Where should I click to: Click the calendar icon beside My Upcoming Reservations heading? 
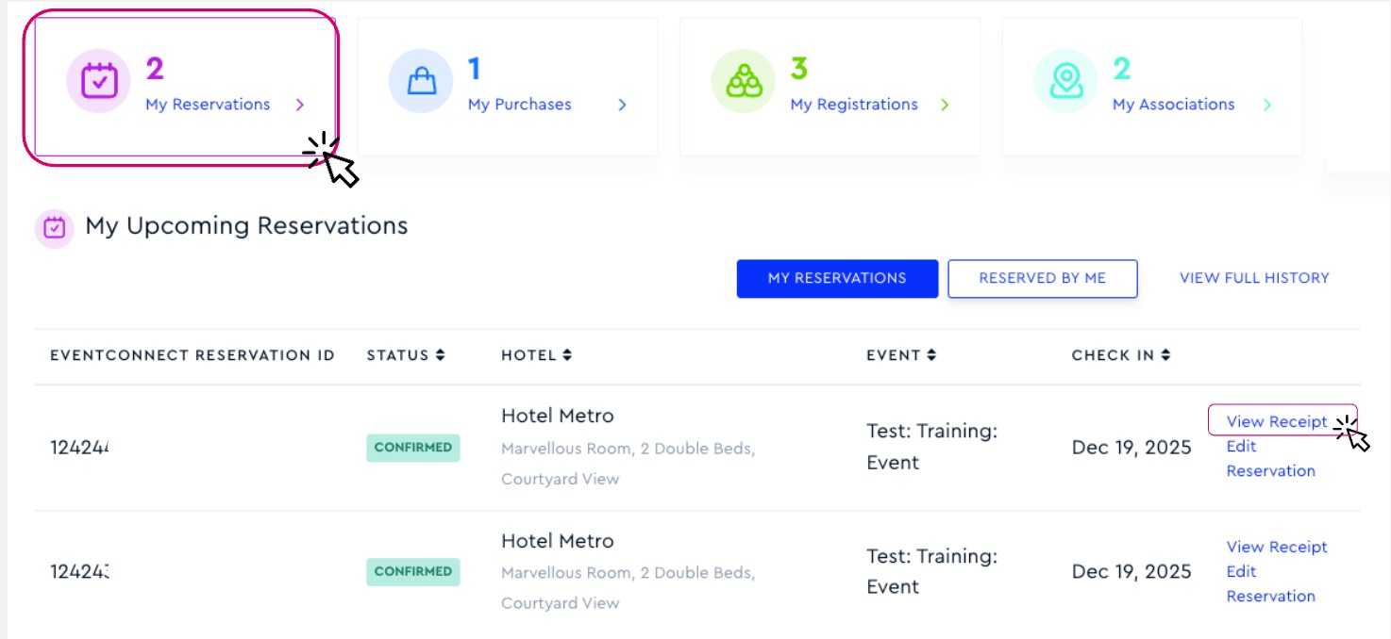pyautogui.click(x=54, y=227)
